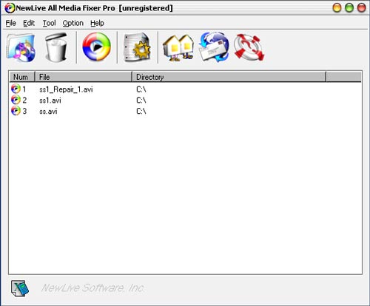Open the add media files folder icon
Viewport: 370px width, 306px height.
21,48
